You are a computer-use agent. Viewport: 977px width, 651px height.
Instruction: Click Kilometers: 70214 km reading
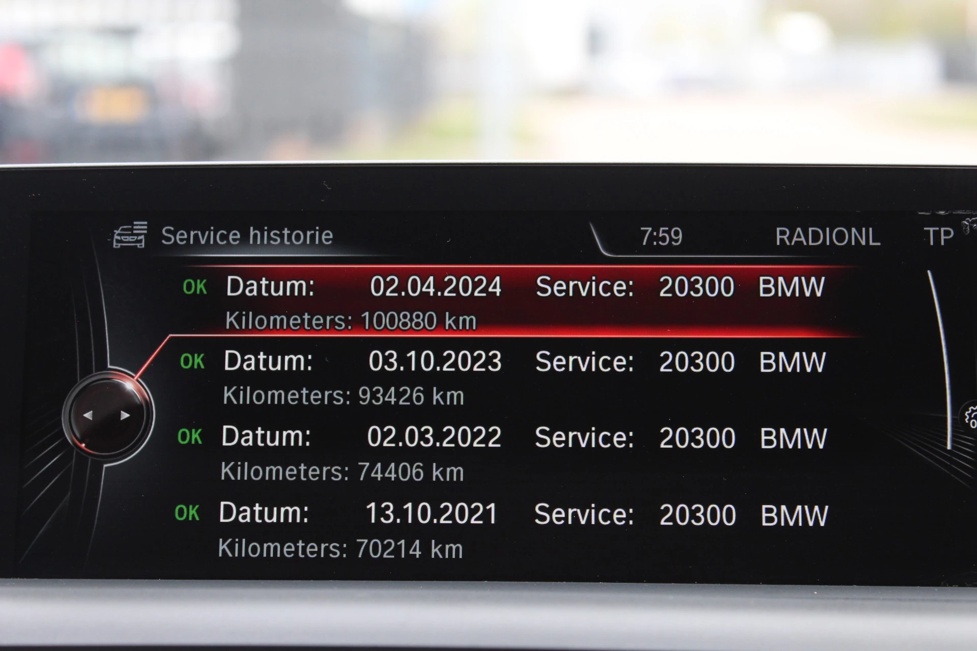point(340,549)
